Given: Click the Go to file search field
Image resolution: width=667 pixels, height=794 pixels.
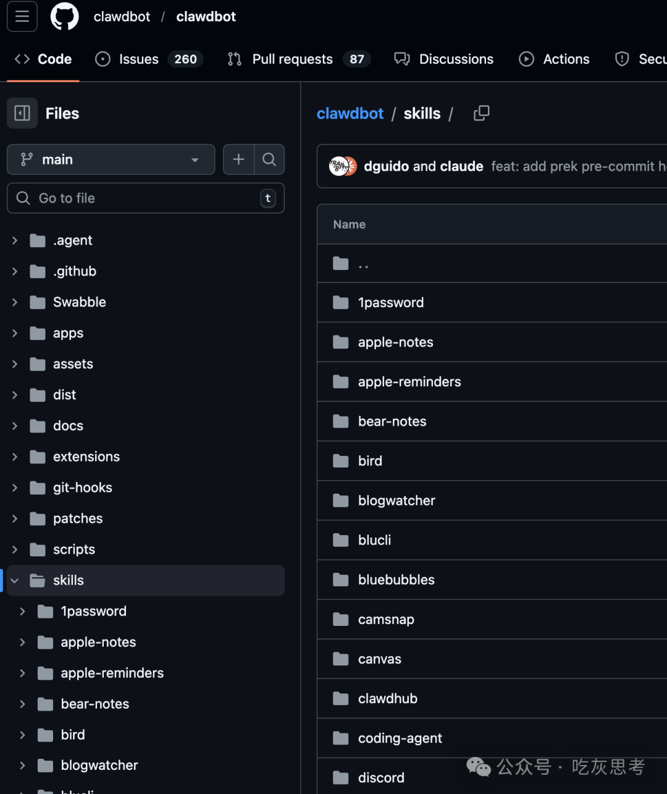Looking at the screenshot, I should tap(145, 198).
